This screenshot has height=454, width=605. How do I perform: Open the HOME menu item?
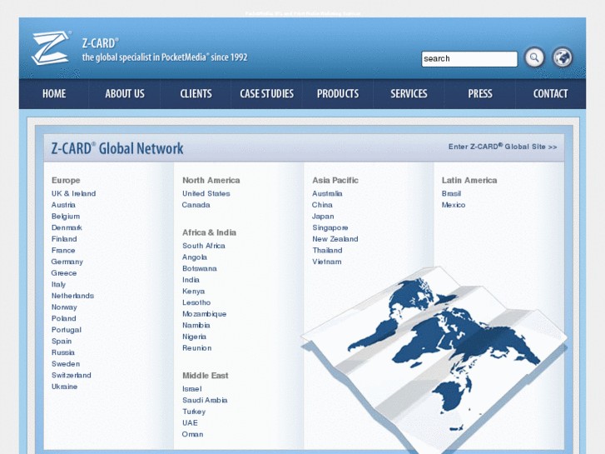pos(54,93)
